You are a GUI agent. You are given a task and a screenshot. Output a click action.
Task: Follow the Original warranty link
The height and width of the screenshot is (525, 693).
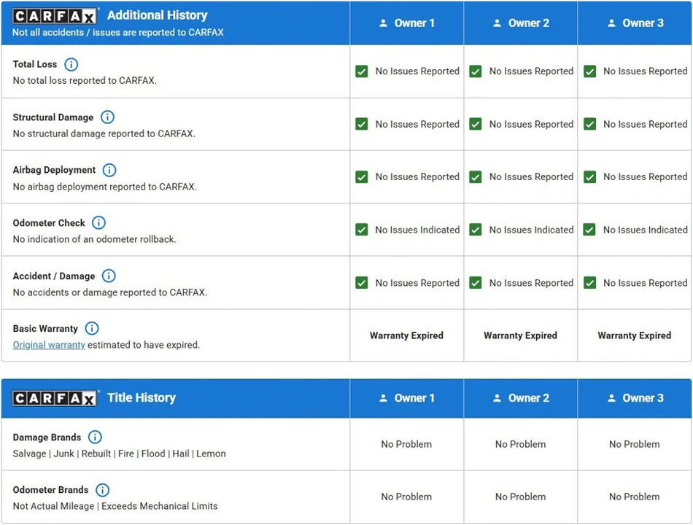(x=49, y=345)
